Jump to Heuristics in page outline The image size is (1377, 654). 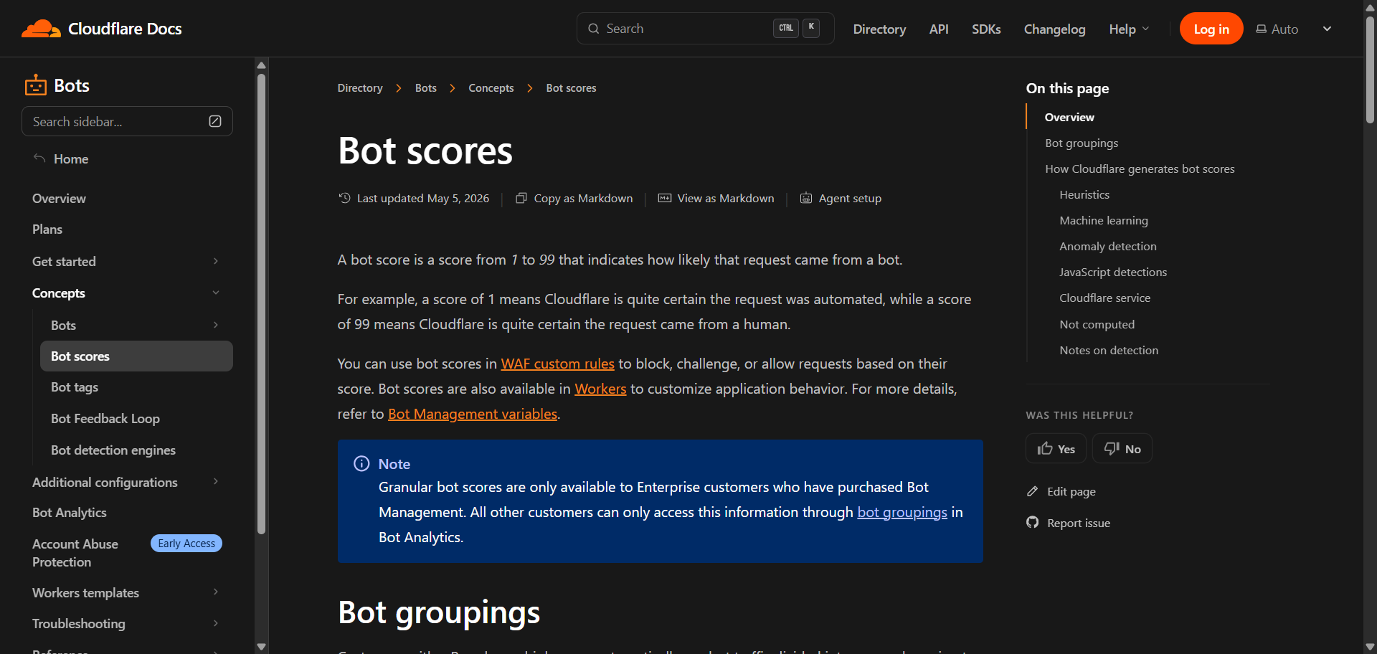point(1084,194)
